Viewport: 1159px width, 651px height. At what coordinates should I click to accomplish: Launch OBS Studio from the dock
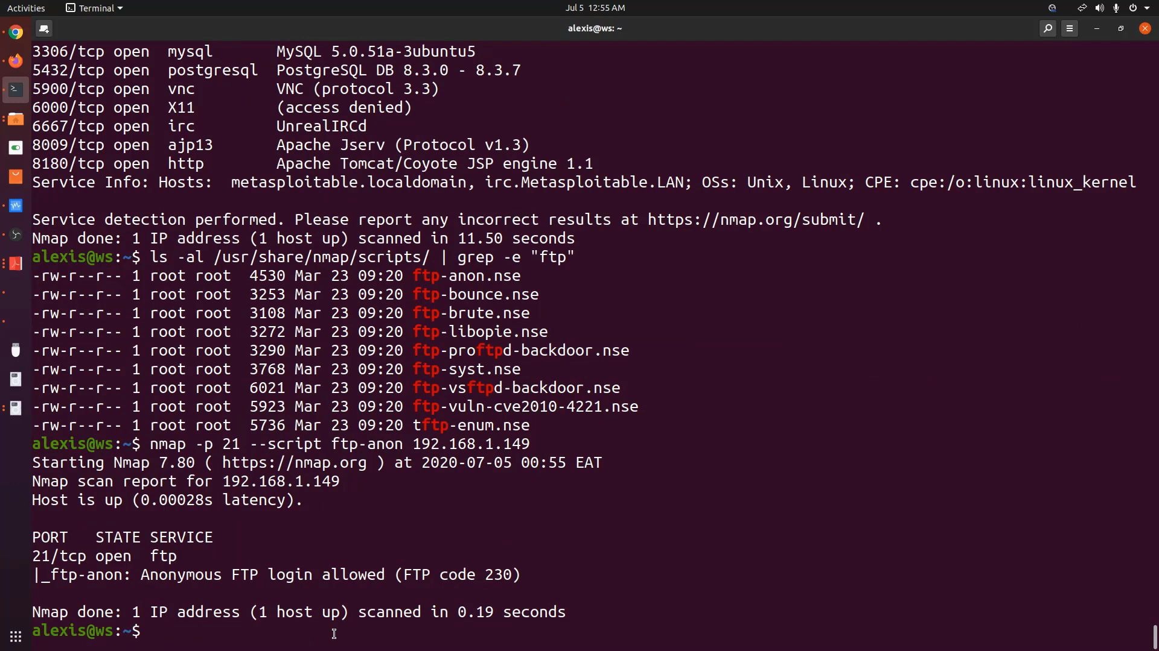tap(16, 234)
